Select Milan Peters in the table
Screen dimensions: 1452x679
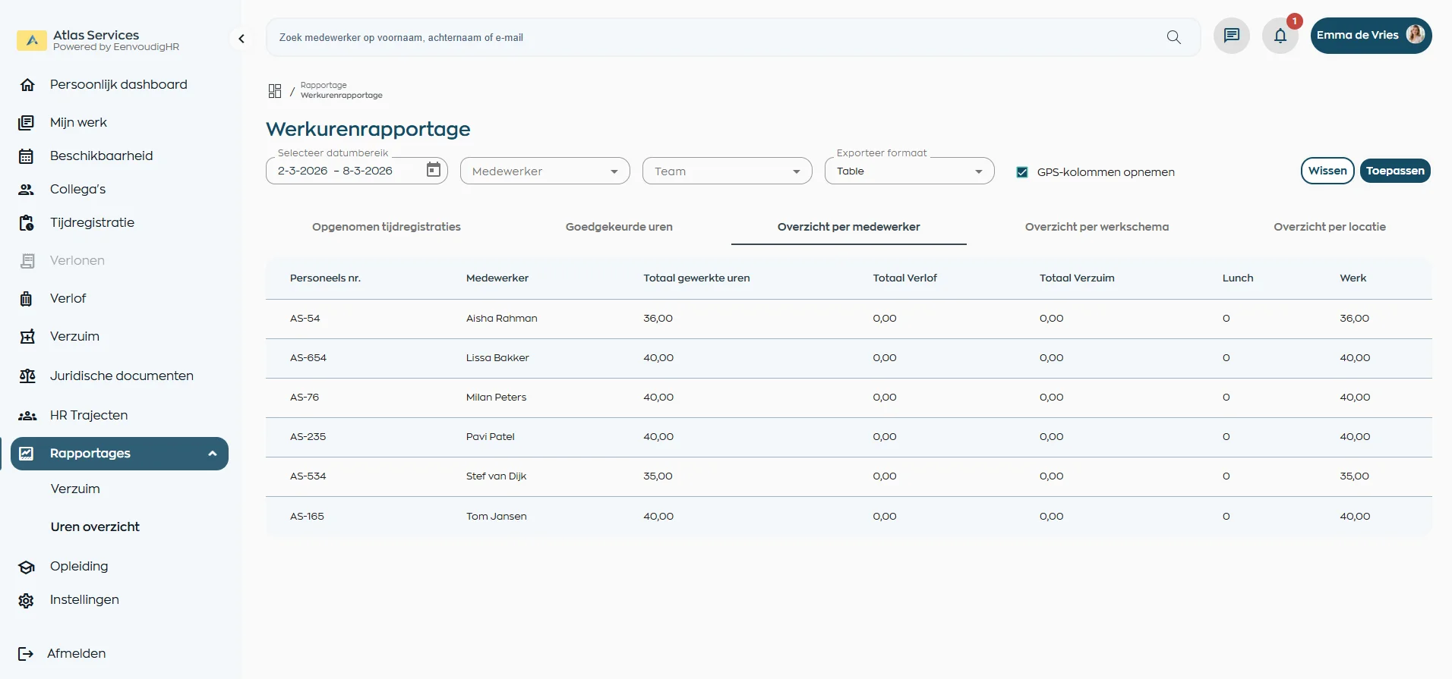(x=496, y=398)
